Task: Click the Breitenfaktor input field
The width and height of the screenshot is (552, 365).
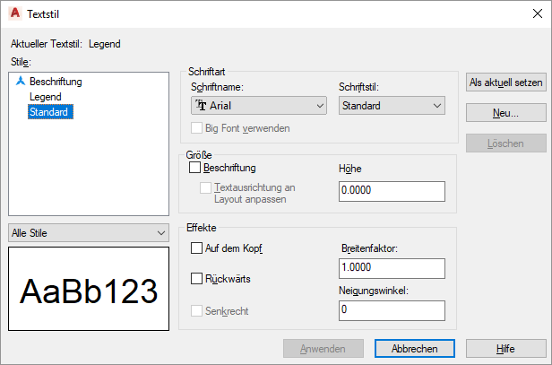Action: (392, 268)
